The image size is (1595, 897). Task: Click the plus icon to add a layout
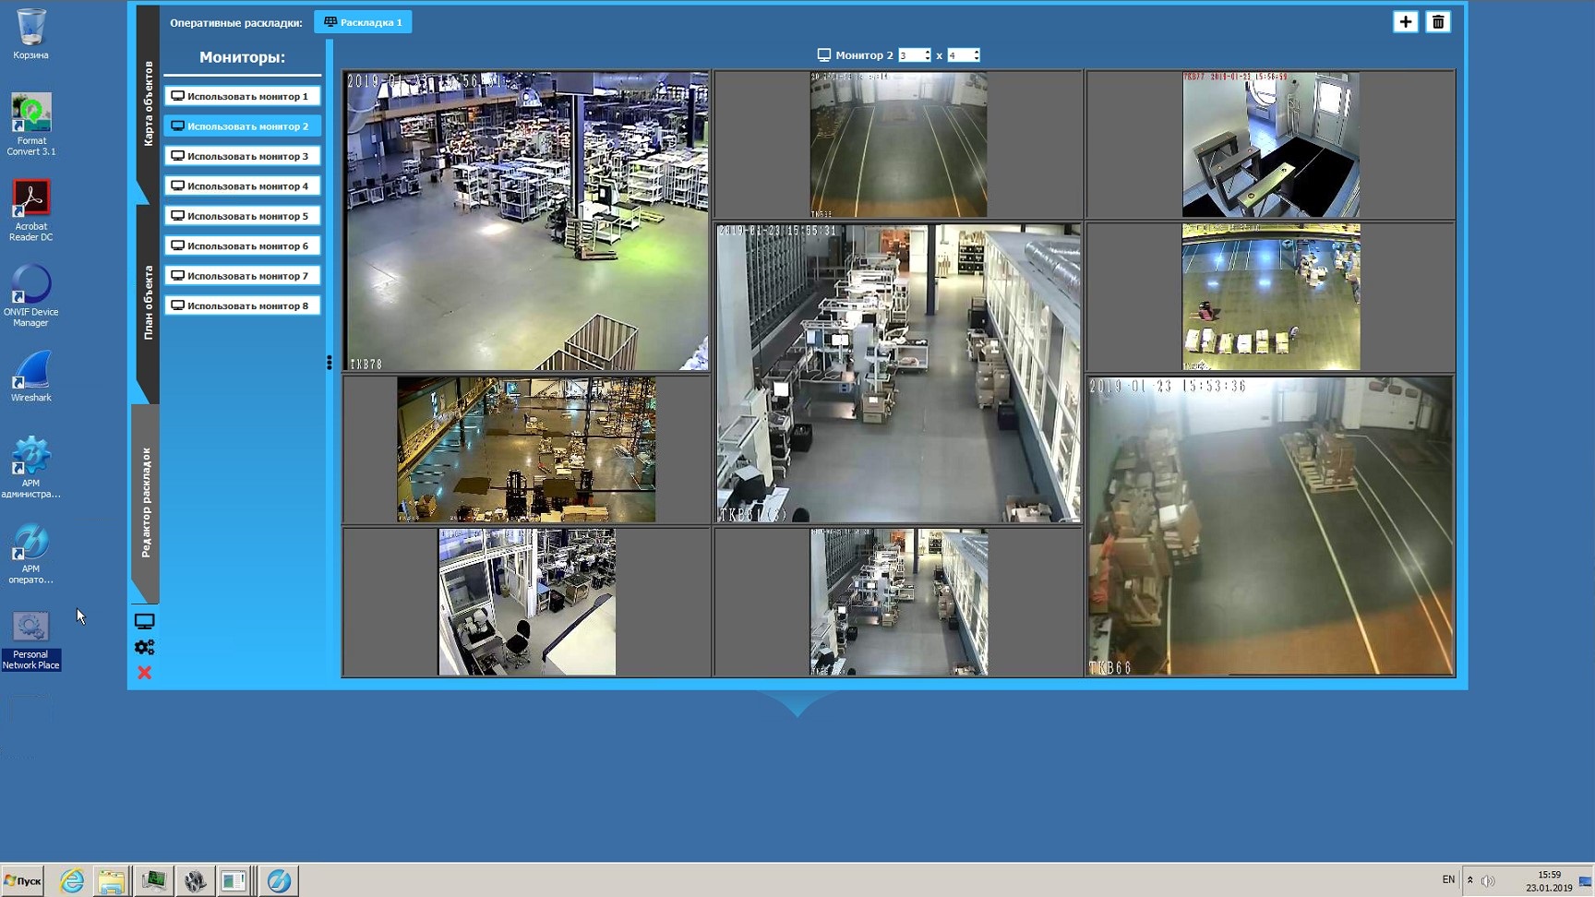pos(1405,20)
